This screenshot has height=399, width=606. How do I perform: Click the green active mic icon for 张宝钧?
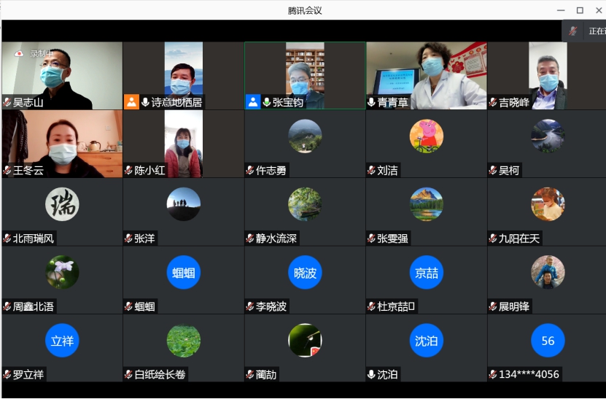click(267, 103)
